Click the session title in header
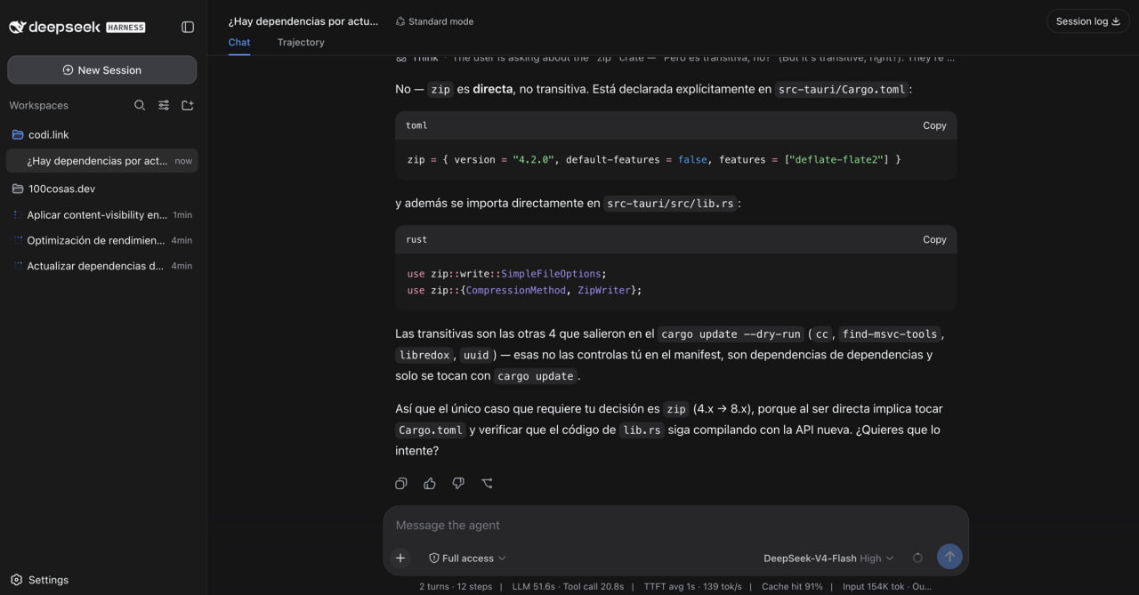 [x=303, y=20]
